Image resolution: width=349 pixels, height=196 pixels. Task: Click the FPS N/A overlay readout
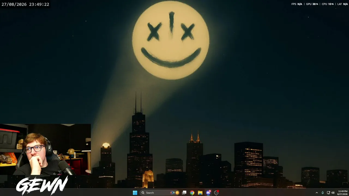point(297,4)
